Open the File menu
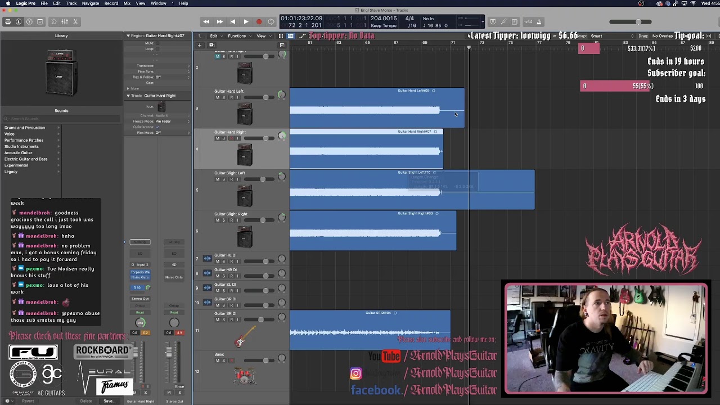Image resolution: width=720 pixels, height=405 pixels. click(44, 3)
